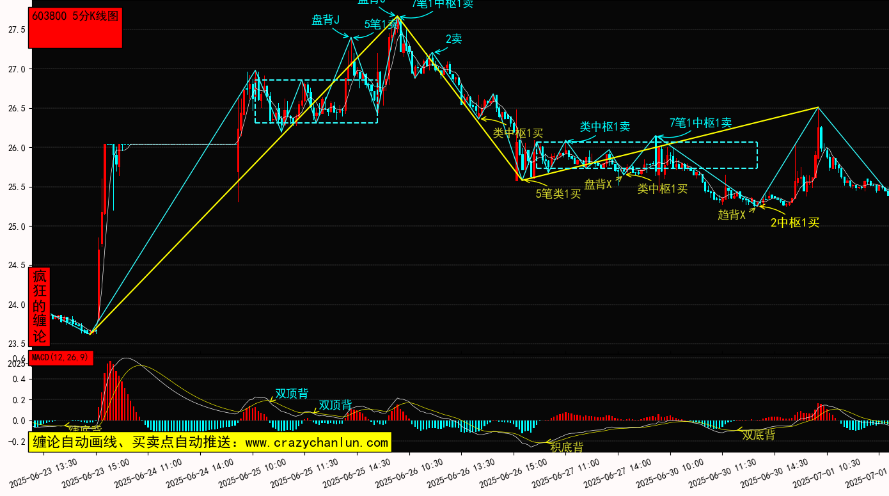Click time axis label 2025-06-27 11:00
The height and width of the screenshot is (496, 889).
point(567,472)
